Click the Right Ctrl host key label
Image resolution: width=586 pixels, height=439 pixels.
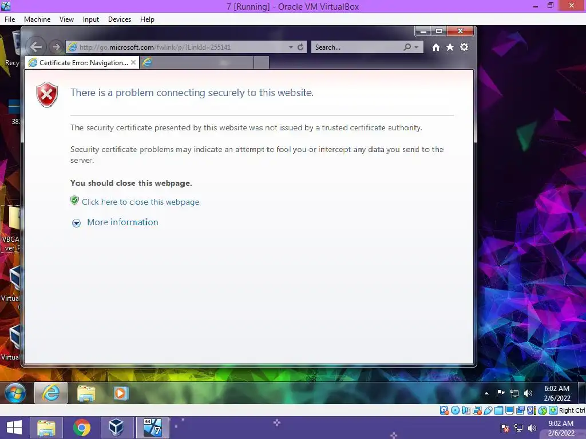(x=572, y=410)
